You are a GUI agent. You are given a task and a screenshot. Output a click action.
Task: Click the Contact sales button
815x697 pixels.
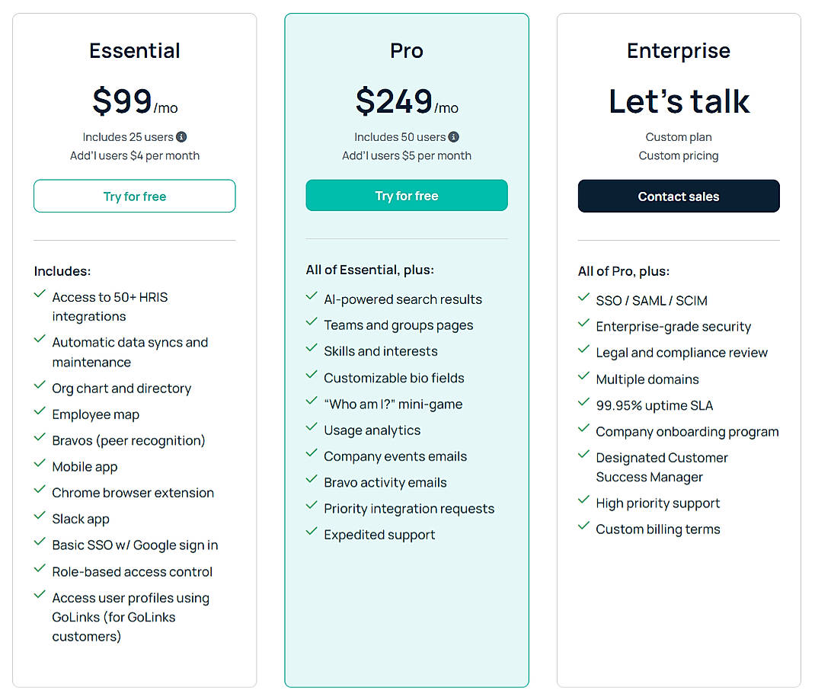(678, 196)
